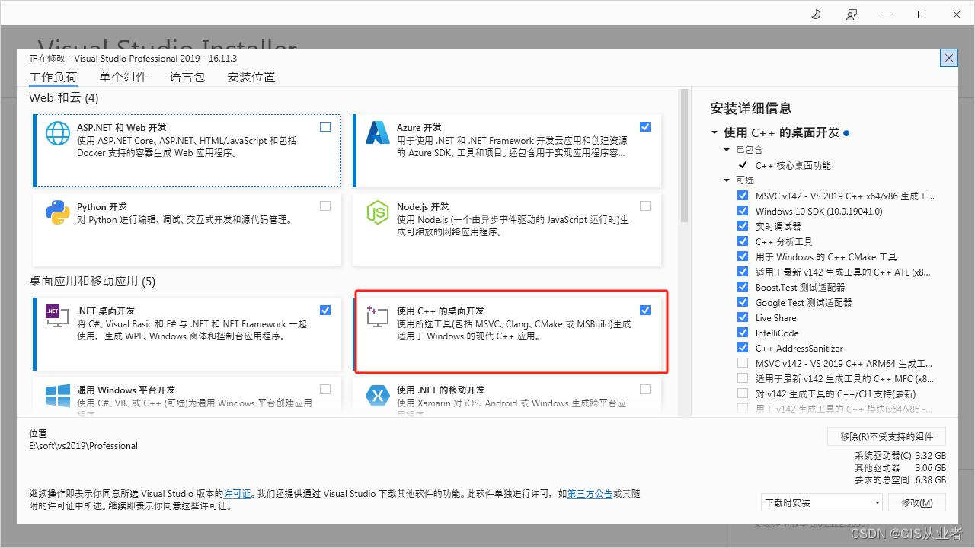Click the Web 和云 (4) section heading
975x548 pixels.
64,98
